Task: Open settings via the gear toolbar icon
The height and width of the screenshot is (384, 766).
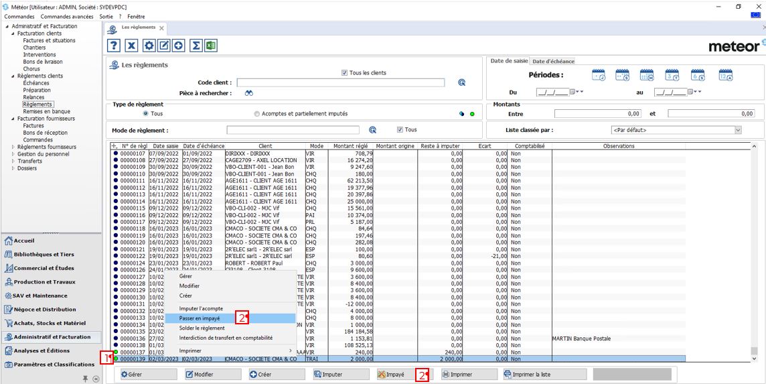Action: click(149, 46)
